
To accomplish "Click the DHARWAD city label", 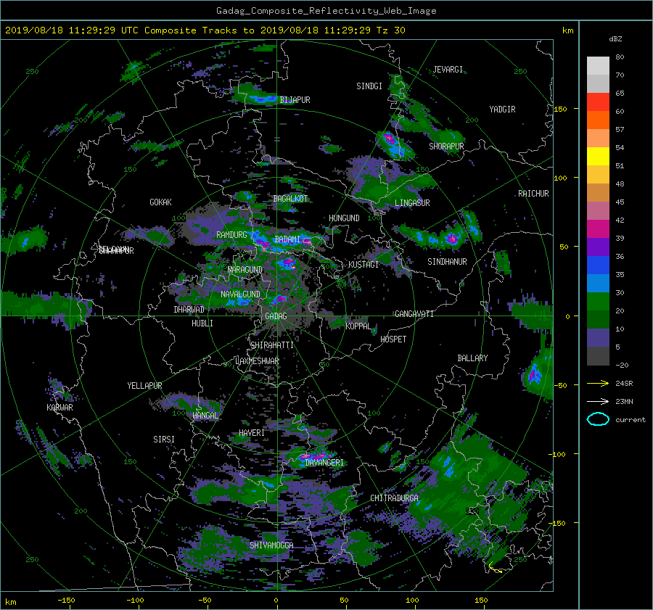I will (x=189, y=310).
